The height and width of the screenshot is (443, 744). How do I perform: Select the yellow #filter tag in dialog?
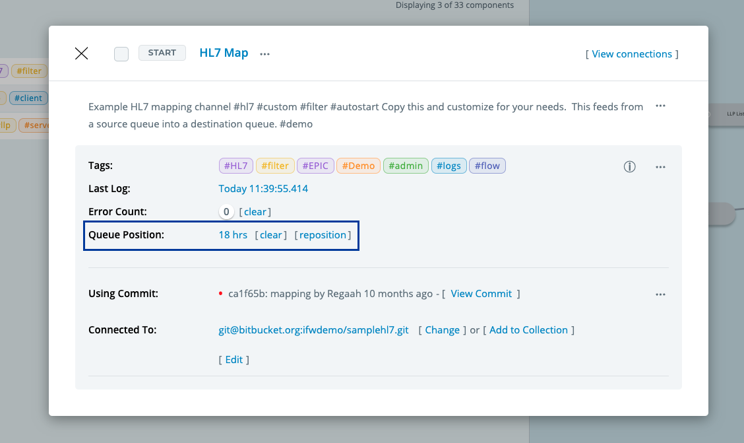[x=274, y=166]
